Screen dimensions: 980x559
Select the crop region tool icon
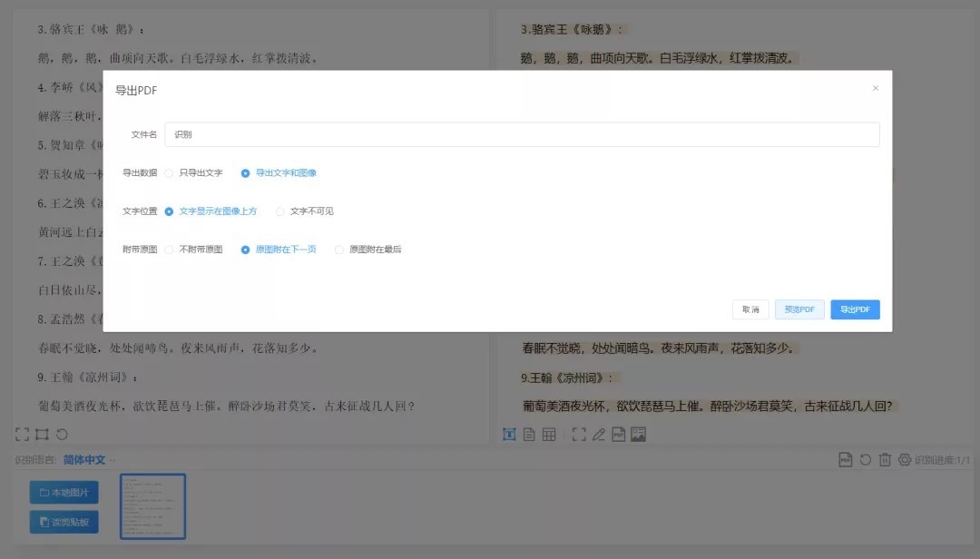pyautogui.click(x=42, y=435)
